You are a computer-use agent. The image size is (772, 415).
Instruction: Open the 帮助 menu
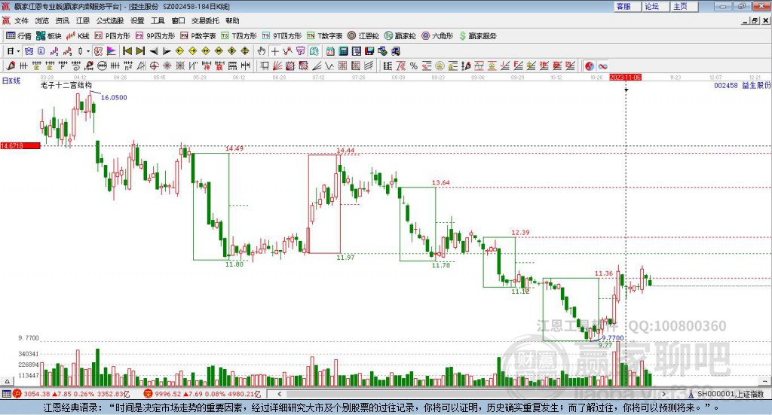pos(232,20)
